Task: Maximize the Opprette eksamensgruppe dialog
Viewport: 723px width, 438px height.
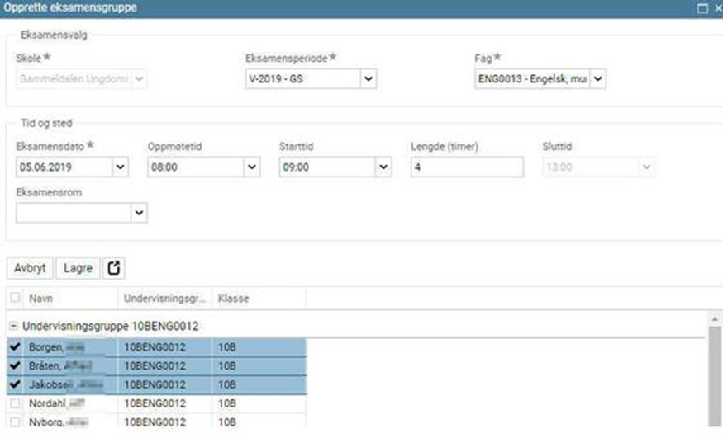Action: [x=702, y=8]
